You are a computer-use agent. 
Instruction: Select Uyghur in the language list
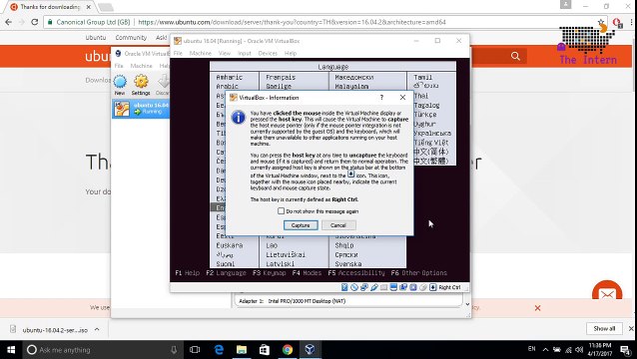point(424,124)
